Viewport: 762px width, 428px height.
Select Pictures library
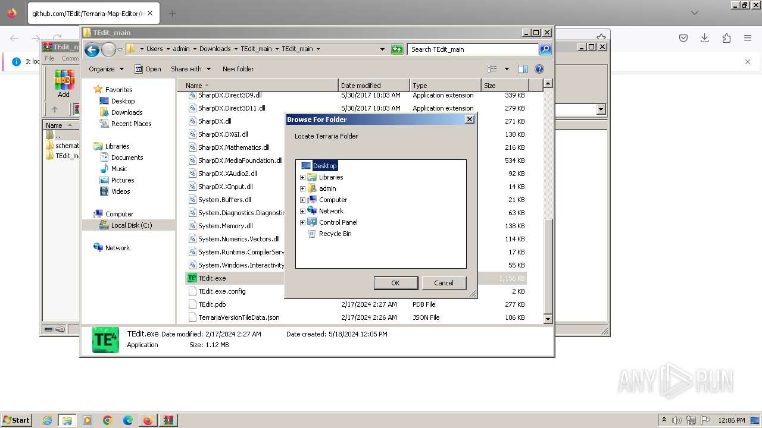pos(123,180)
